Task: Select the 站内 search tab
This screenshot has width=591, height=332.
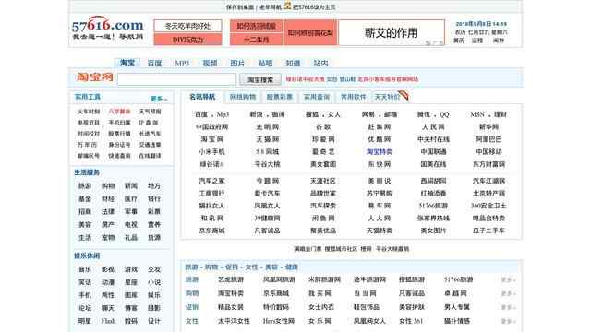Action: click(320, 64)
